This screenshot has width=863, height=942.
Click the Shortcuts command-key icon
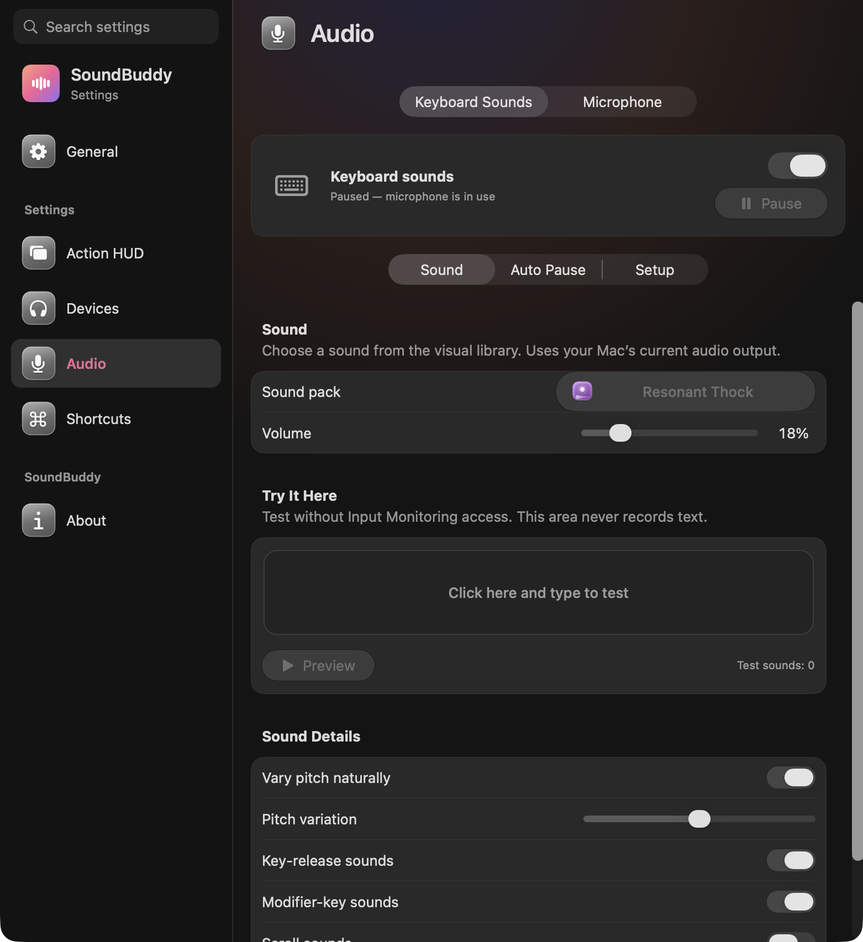(x=39, y=419)
